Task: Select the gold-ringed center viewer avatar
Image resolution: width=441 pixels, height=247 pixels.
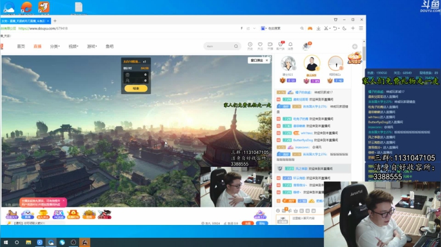Action: (312, 63)
